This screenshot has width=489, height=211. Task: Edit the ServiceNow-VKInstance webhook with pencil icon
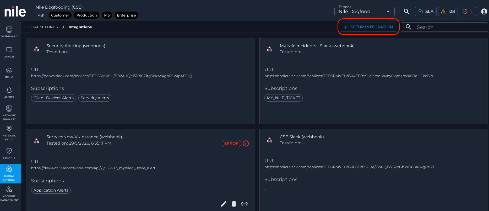(224, 204)
